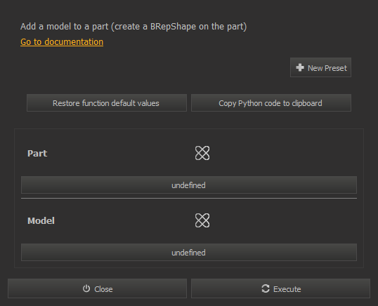The width and height of the screenshot is (378, 306).
Task: Click the 'New Preset' text label
Action: point(327,68)
